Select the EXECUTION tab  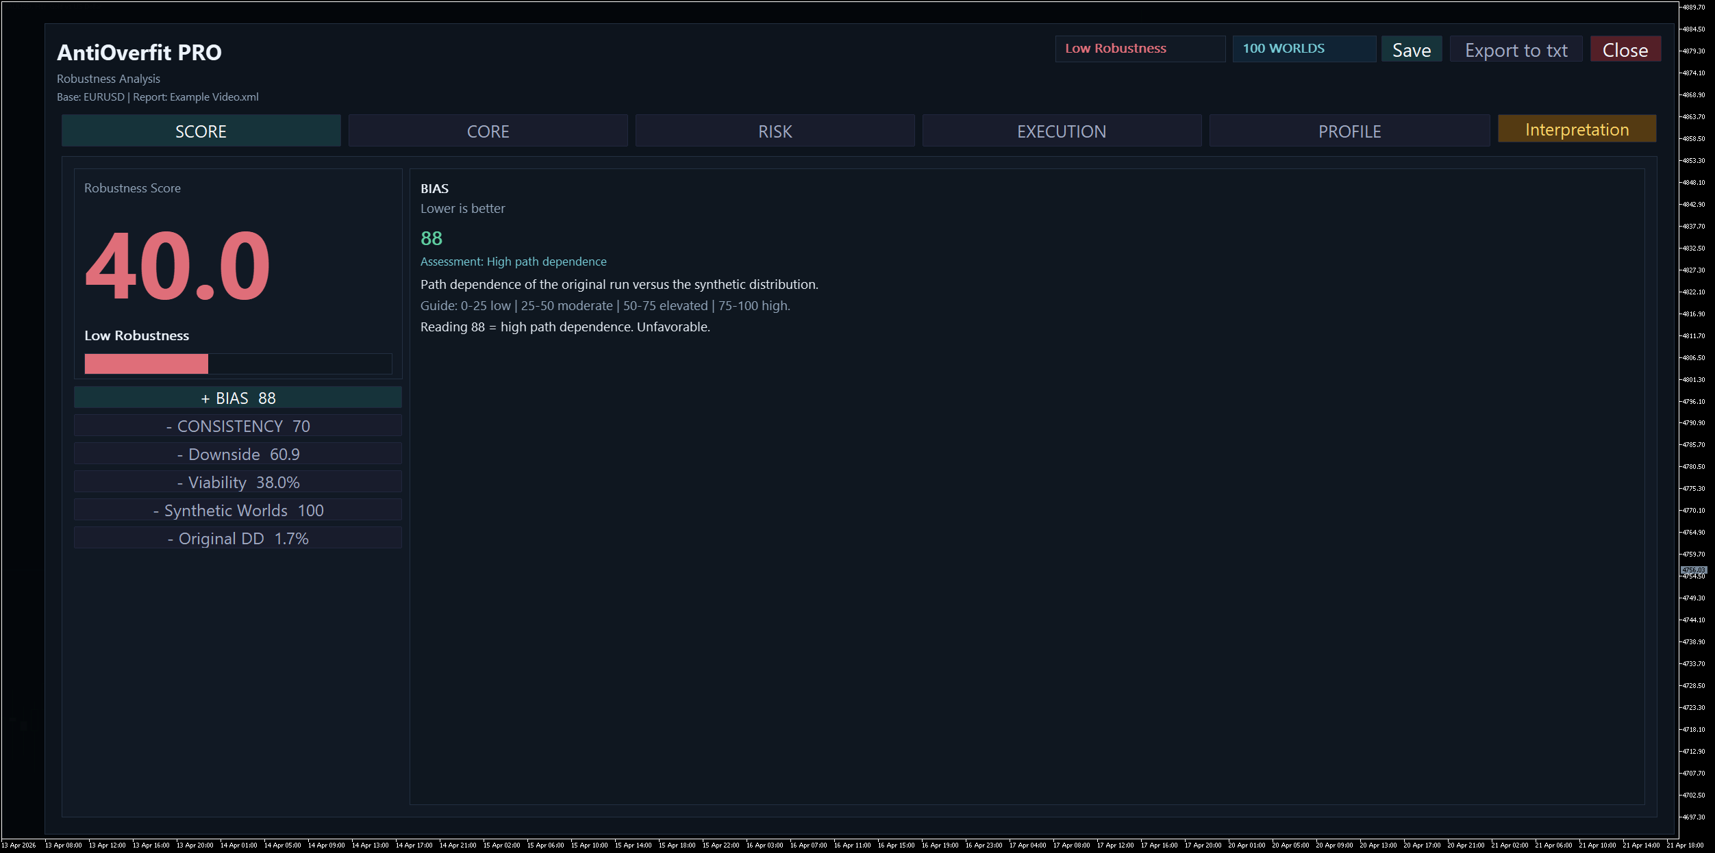click(x=1062, y=131)
